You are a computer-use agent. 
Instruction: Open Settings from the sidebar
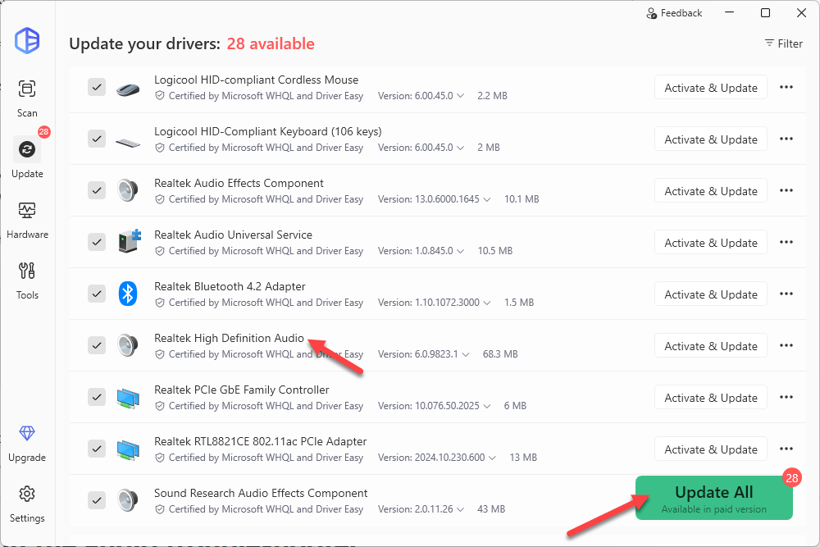coord(27,503)
